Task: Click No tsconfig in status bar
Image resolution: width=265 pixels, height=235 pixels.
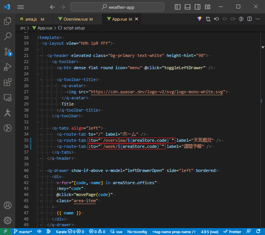Action: tap(137, 232)
